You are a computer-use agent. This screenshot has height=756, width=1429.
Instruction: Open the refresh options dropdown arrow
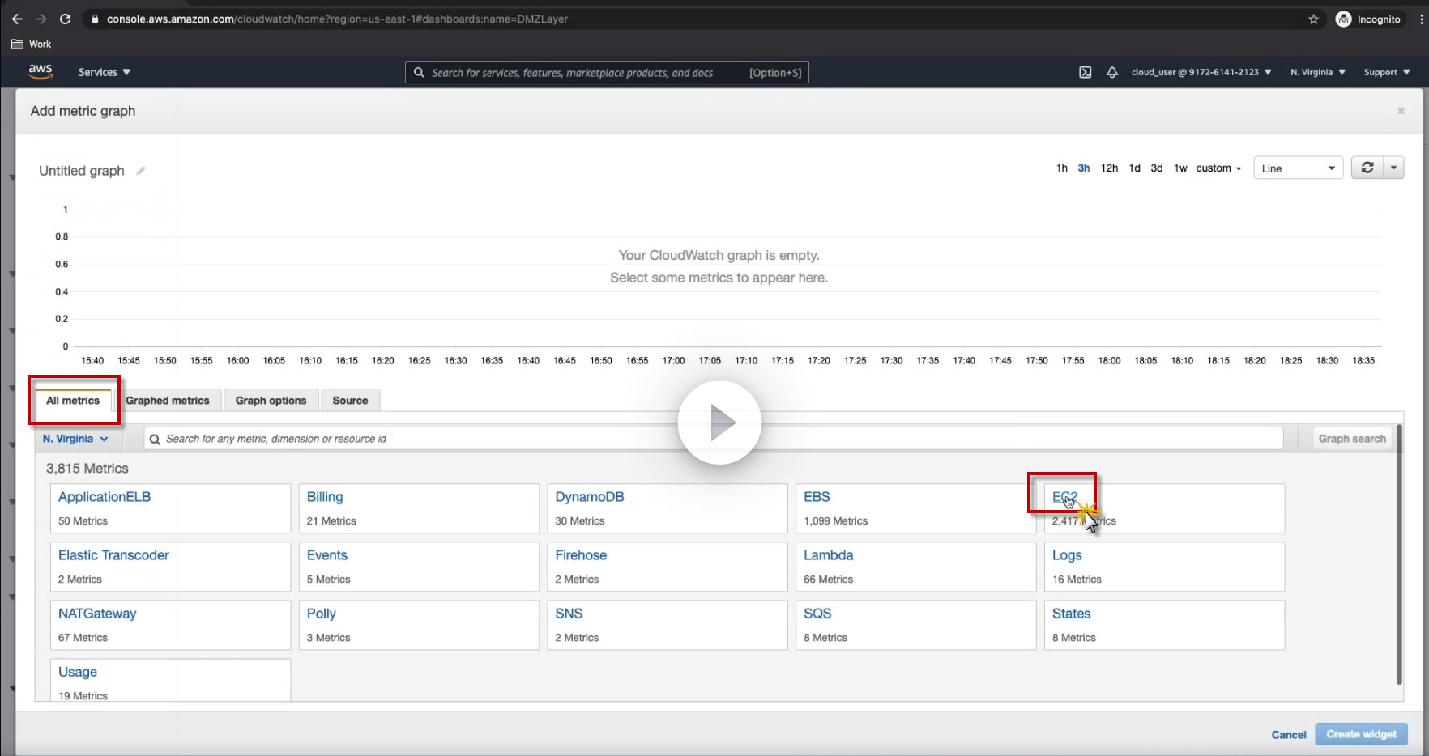(x=1393, y=168)
